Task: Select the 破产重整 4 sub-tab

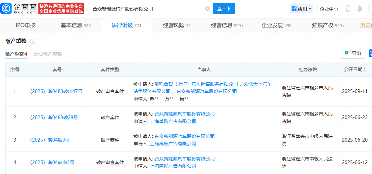Action: [16, 54]
